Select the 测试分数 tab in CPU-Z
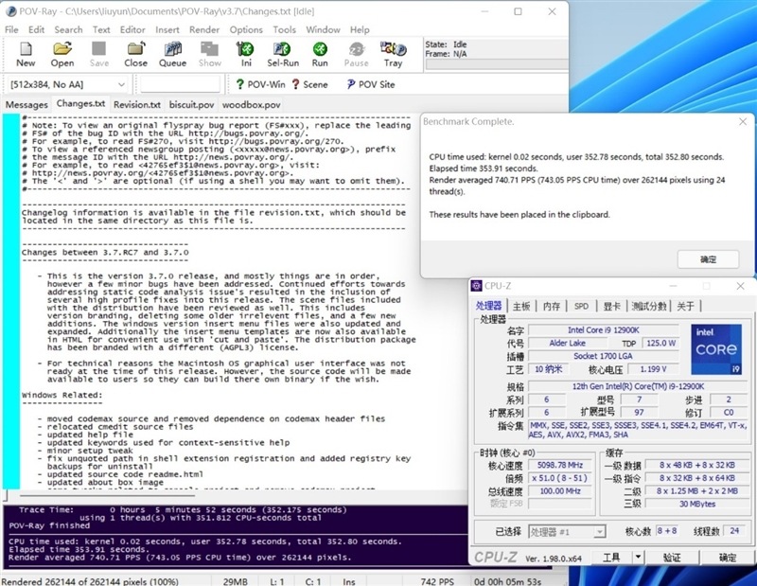 [649, 306]
